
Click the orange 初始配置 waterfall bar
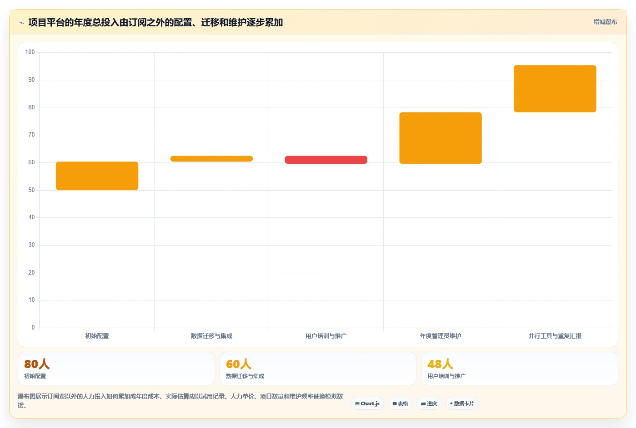(x=97, y=176)
